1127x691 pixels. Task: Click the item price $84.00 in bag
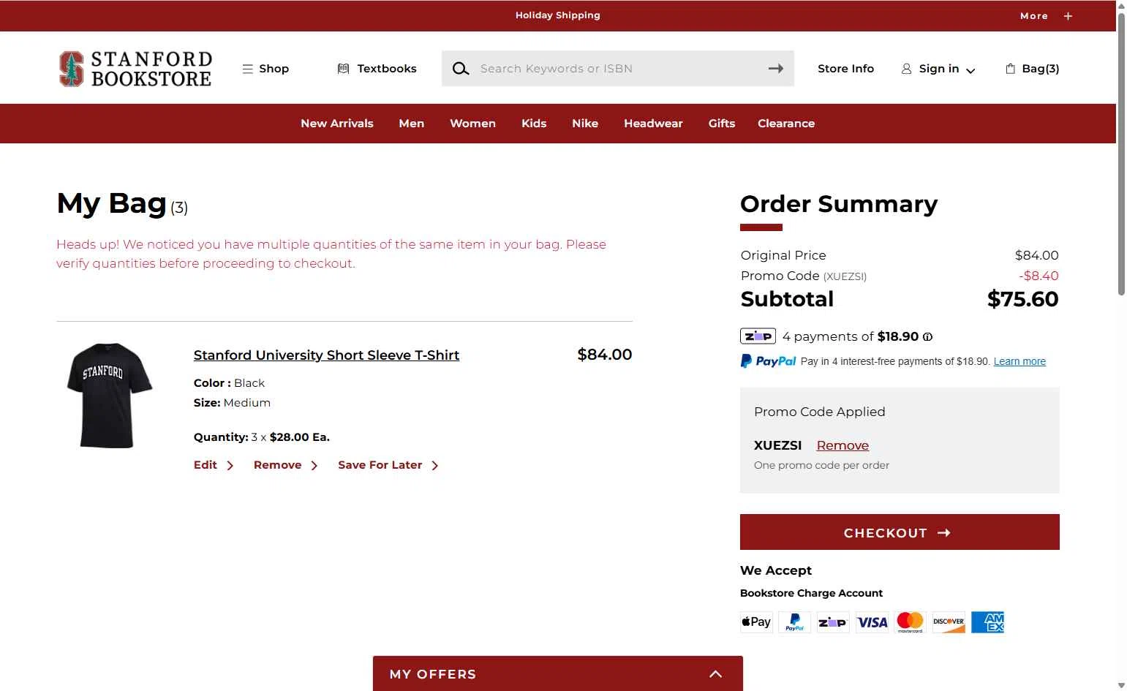[604, 355]
